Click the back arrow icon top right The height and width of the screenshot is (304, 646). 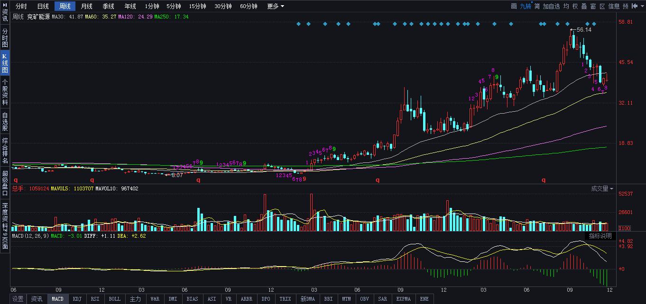tap(635, 6)
